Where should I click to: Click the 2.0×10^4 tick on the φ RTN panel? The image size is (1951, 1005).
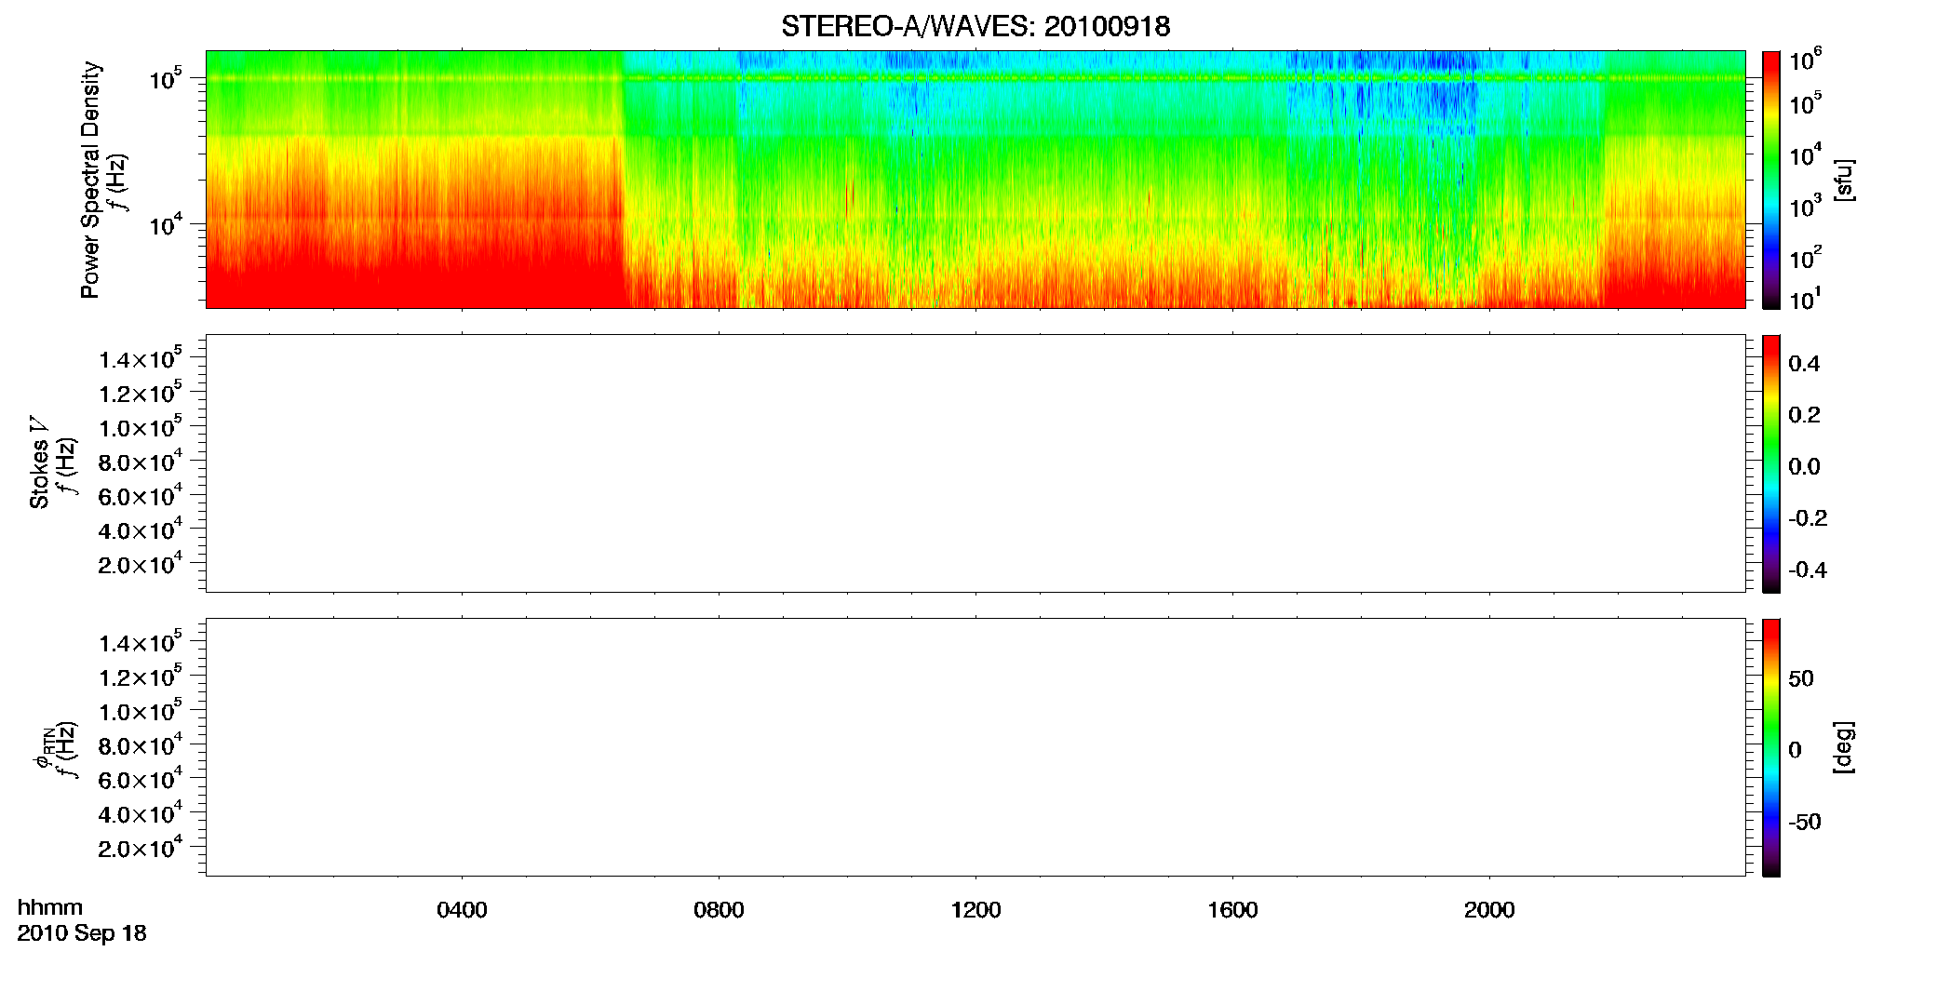point(141,846)
